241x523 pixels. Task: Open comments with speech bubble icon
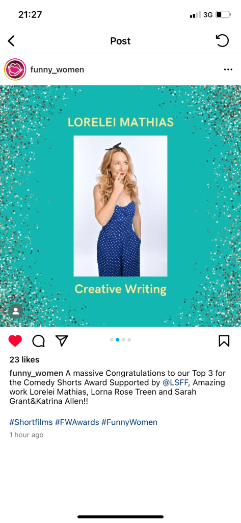coord(39,340)
